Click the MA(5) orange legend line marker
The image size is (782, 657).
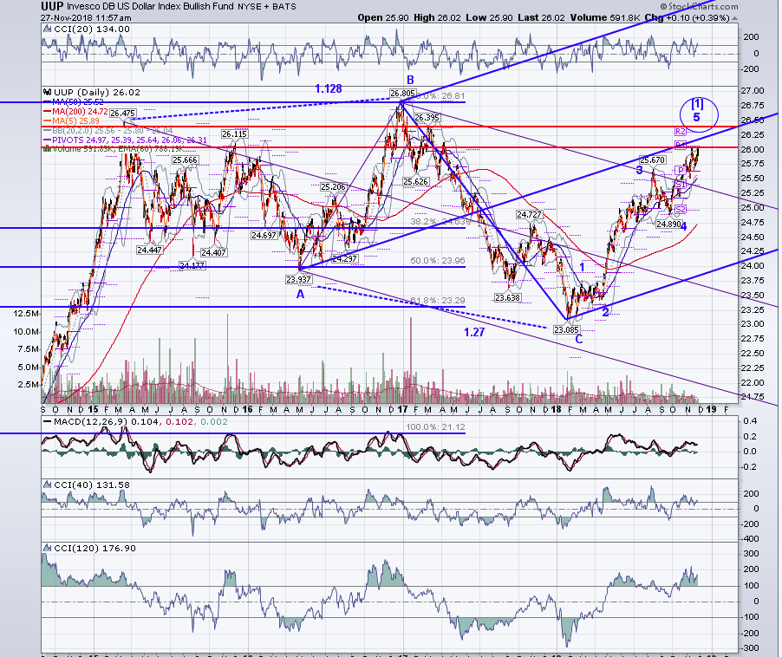click(48, 121)
